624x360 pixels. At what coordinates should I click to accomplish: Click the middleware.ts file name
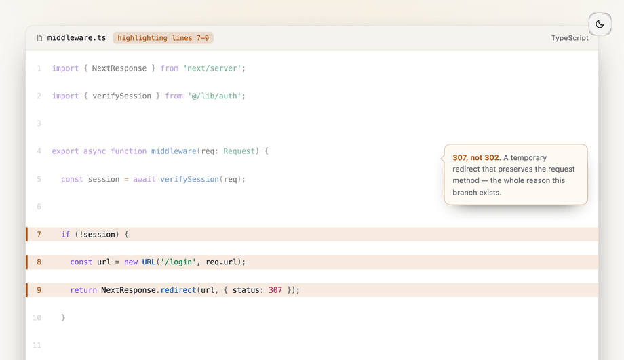[77, 38]
